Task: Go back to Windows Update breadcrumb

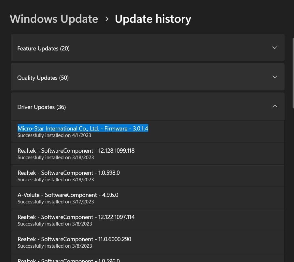Action: (54, 19)
